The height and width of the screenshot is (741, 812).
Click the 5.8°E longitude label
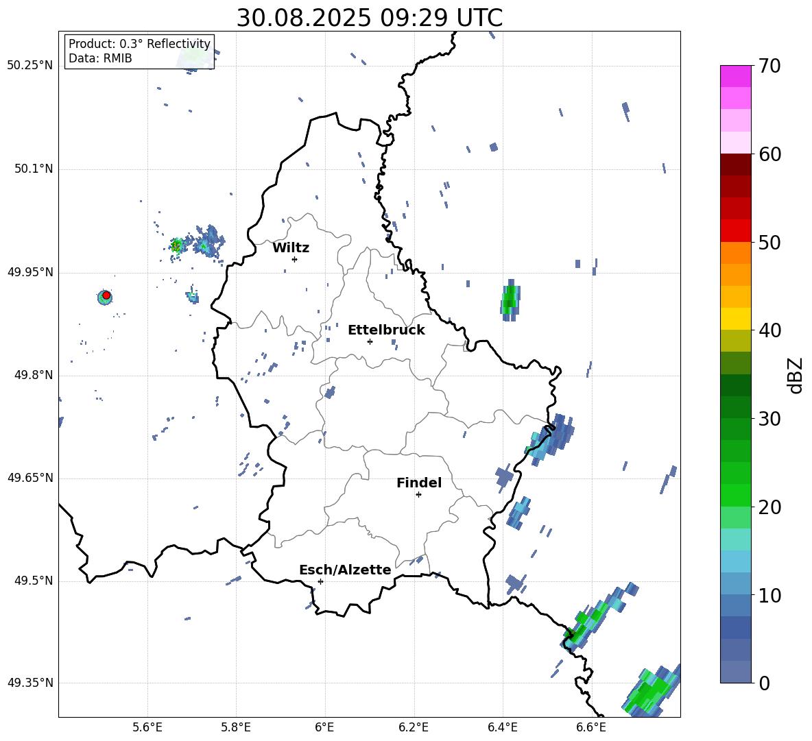[x=236, y=728]
